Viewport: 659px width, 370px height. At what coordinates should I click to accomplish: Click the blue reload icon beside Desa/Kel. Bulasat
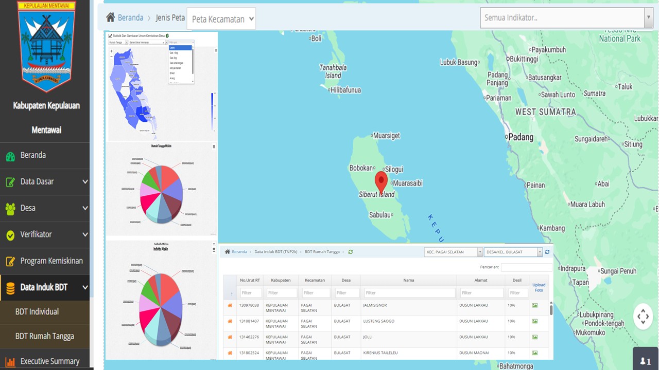click(x=547, y=252)
